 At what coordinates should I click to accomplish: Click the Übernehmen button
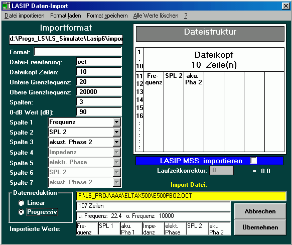[260, 227]
